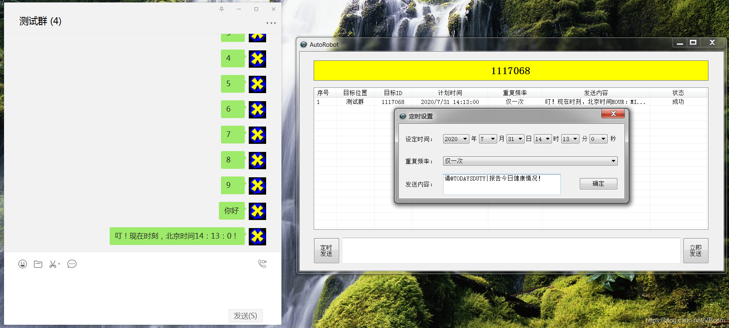Click the 定时设置 dialog title icon
Screen dimensions: 729x328
pos(402,116)
